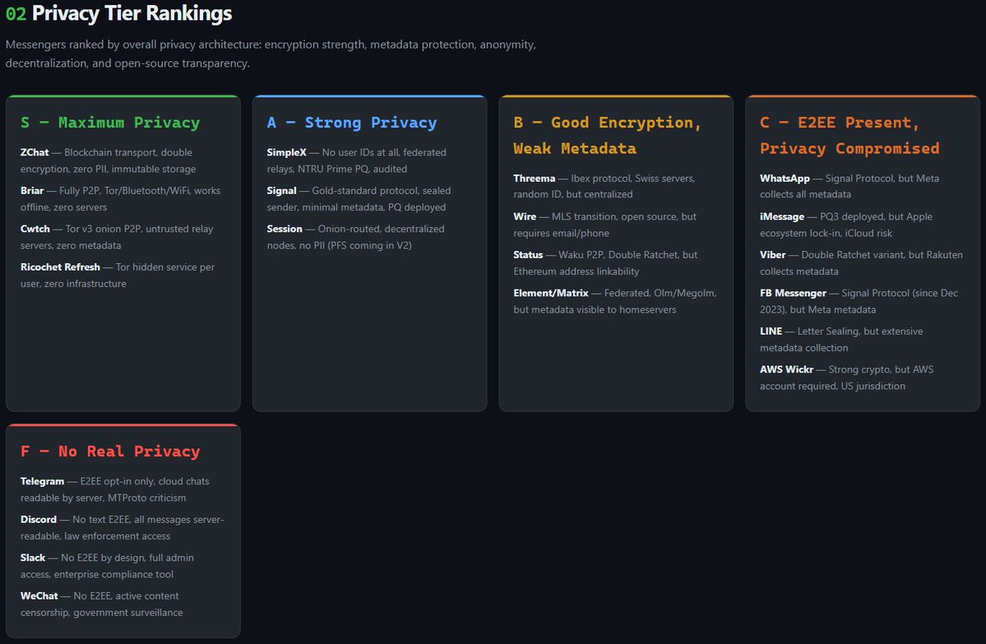Select the "A – Strong Privacy" card title

pyautogui.click(x=351, y=123)
